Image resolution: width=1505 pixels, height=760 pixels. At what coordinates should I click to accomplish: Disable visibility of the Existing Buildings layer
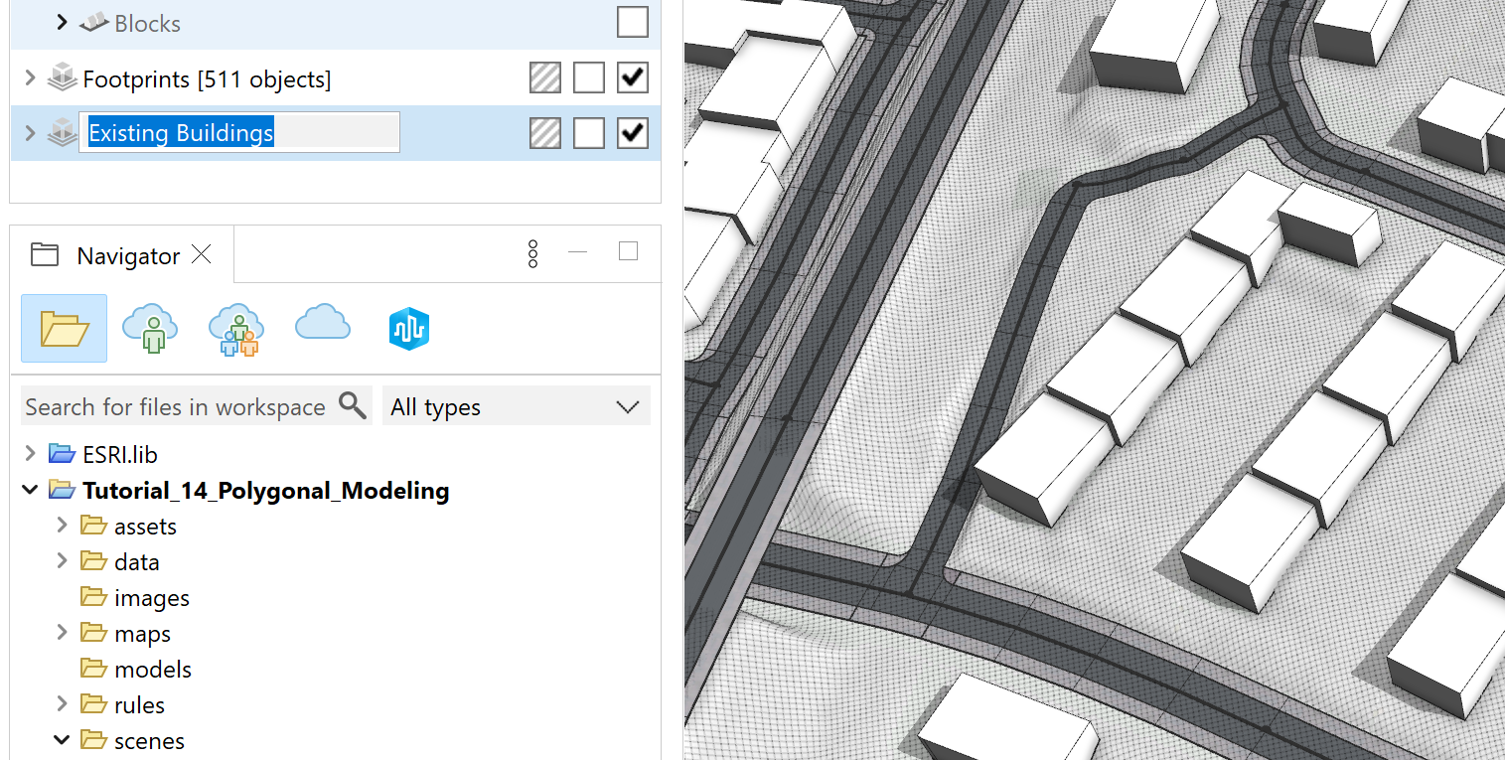click(x=633, y=131)
